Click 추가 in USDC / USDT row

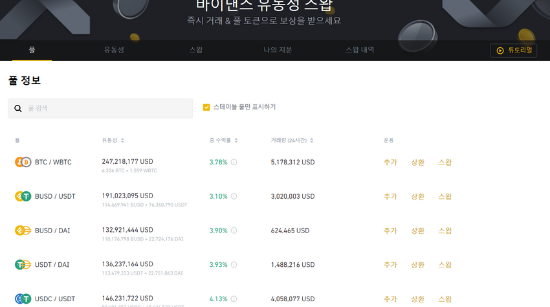click(390, 299)
